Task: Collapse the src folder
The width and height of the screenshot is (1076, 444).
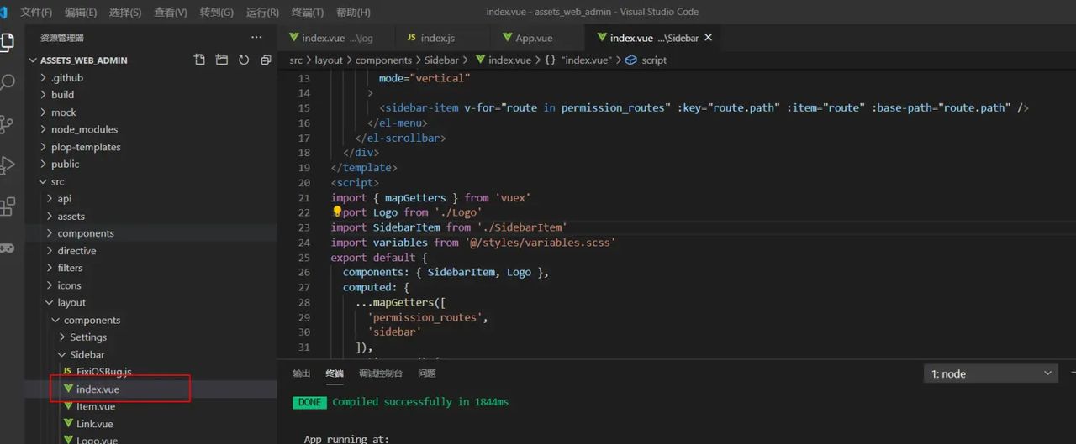Action: [57, 181]
